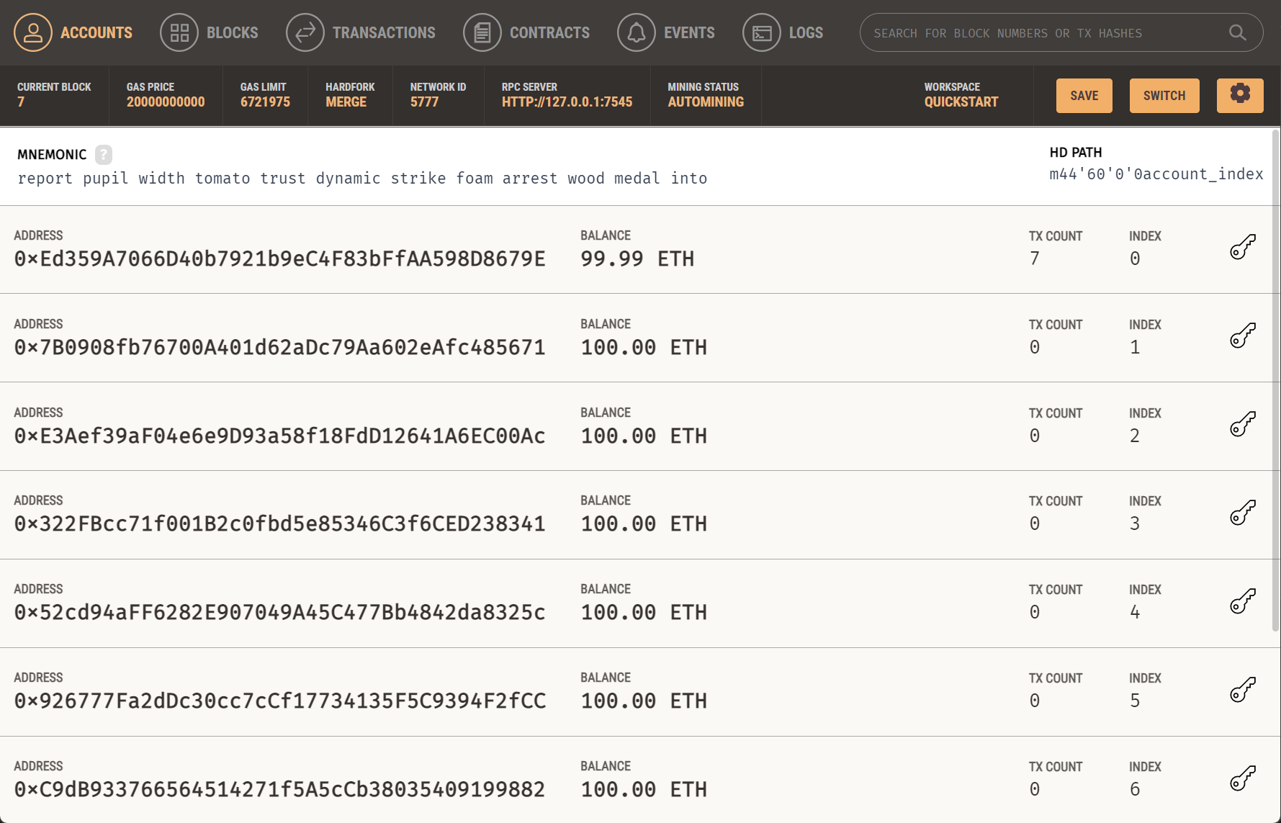
Task: Click the Contracts document icon
Action: [x=482, y=32]
